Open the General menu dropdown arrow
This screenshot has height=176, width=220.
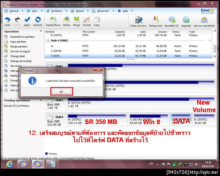pos(22,11)
